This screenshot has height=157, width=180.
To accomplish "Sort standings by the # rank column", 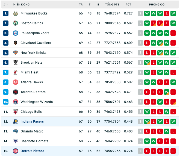I will [5, 5].
